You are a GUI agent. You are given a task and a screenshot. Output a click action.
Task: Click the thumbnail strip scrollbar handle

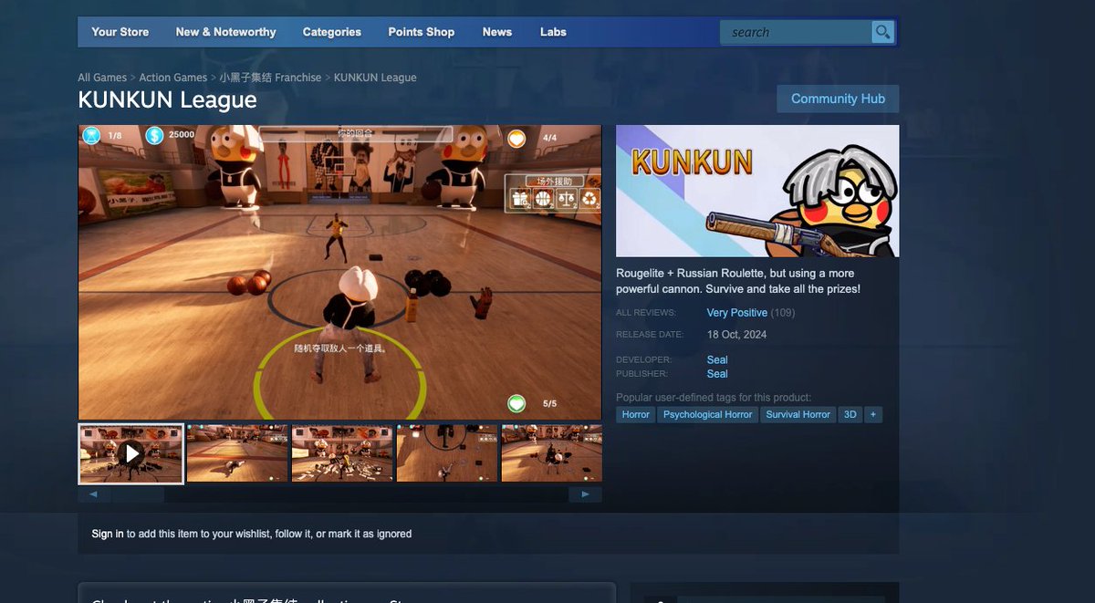coord(137,494)
